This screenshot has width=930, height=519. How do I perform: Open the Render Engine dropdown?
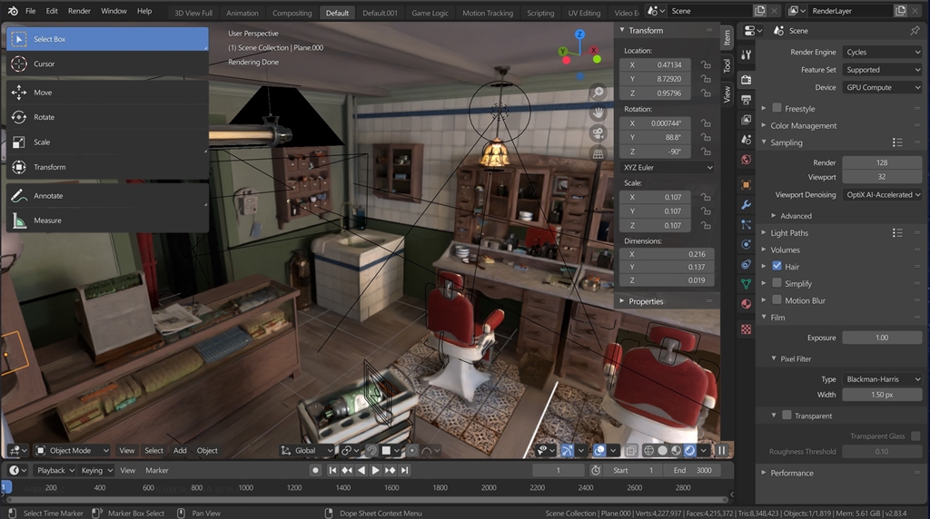click(x=882, y=53)
